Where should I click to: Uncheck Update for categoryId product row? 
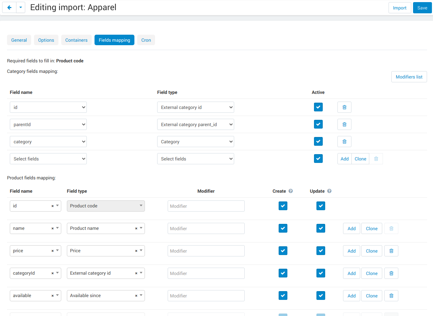tap(321, 273)
